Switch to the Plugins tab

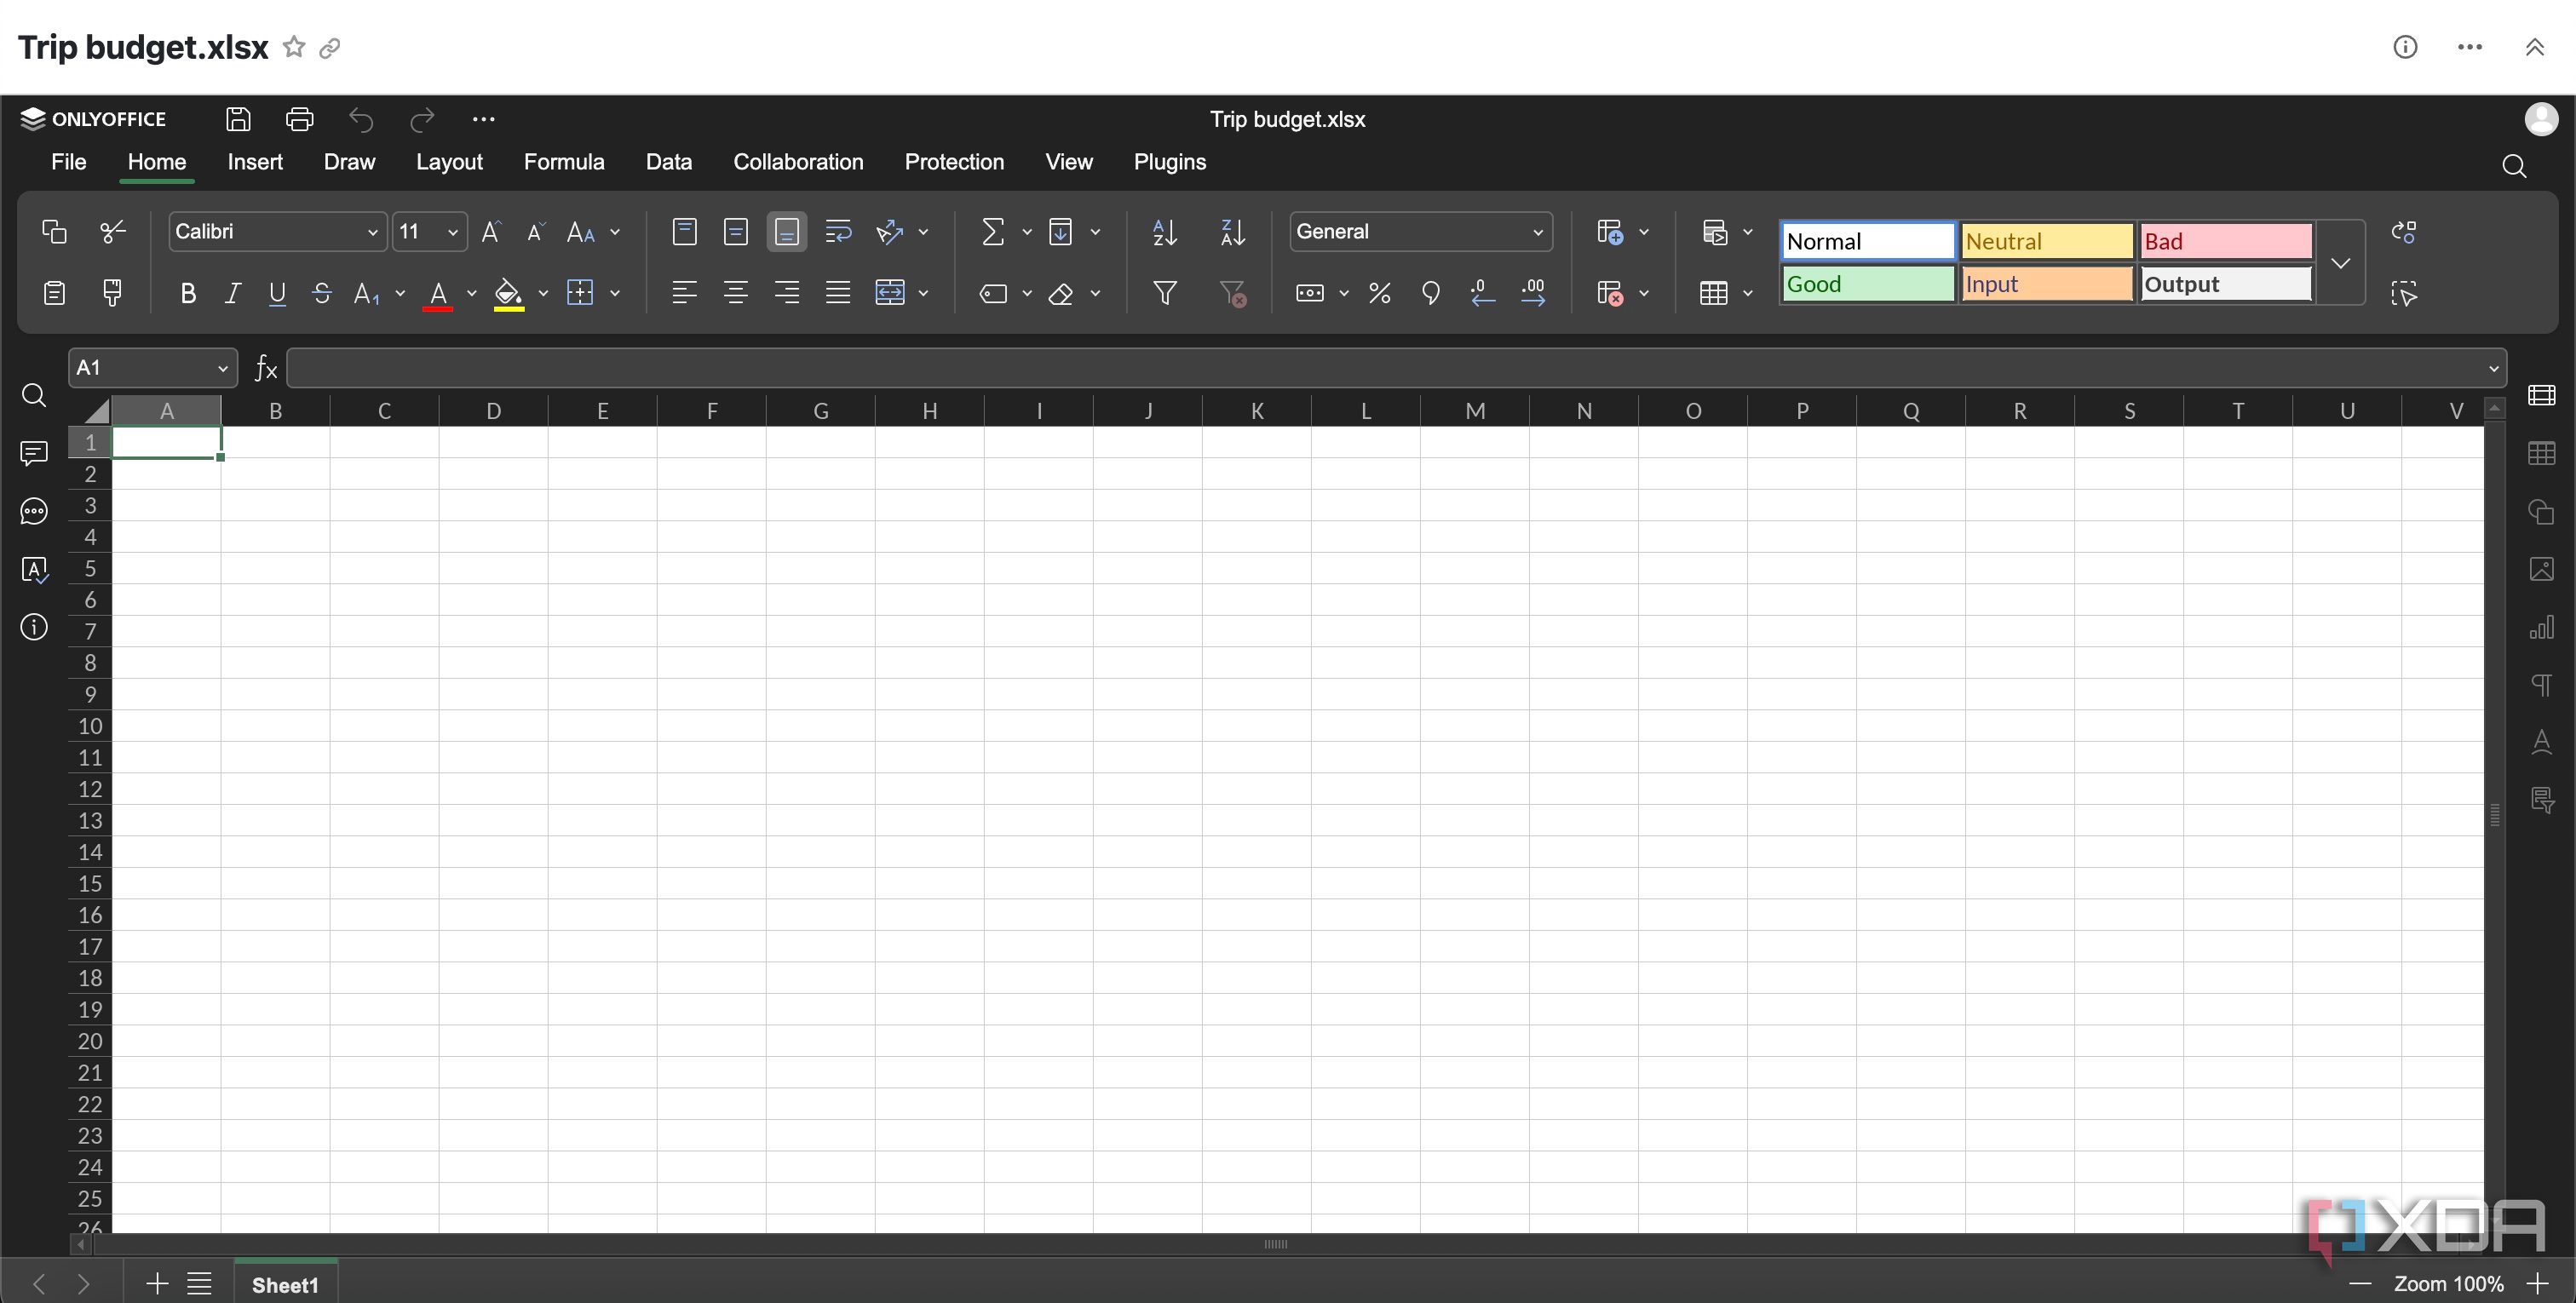pyautogui.click(x=1170, y=162)
